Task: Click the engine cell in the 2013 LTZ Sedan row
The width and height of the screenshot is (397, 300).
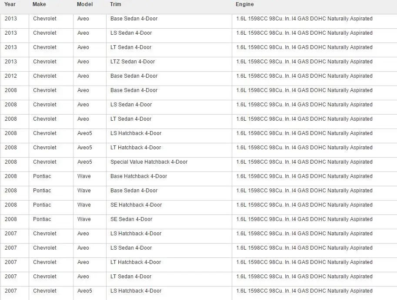Action: pyautogui.click(x=304, y=62)
